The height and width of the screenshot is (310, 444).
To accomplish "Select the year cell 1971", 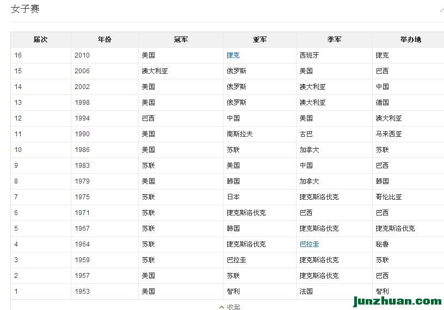I will pyautogui.click(x=82, y=213).
